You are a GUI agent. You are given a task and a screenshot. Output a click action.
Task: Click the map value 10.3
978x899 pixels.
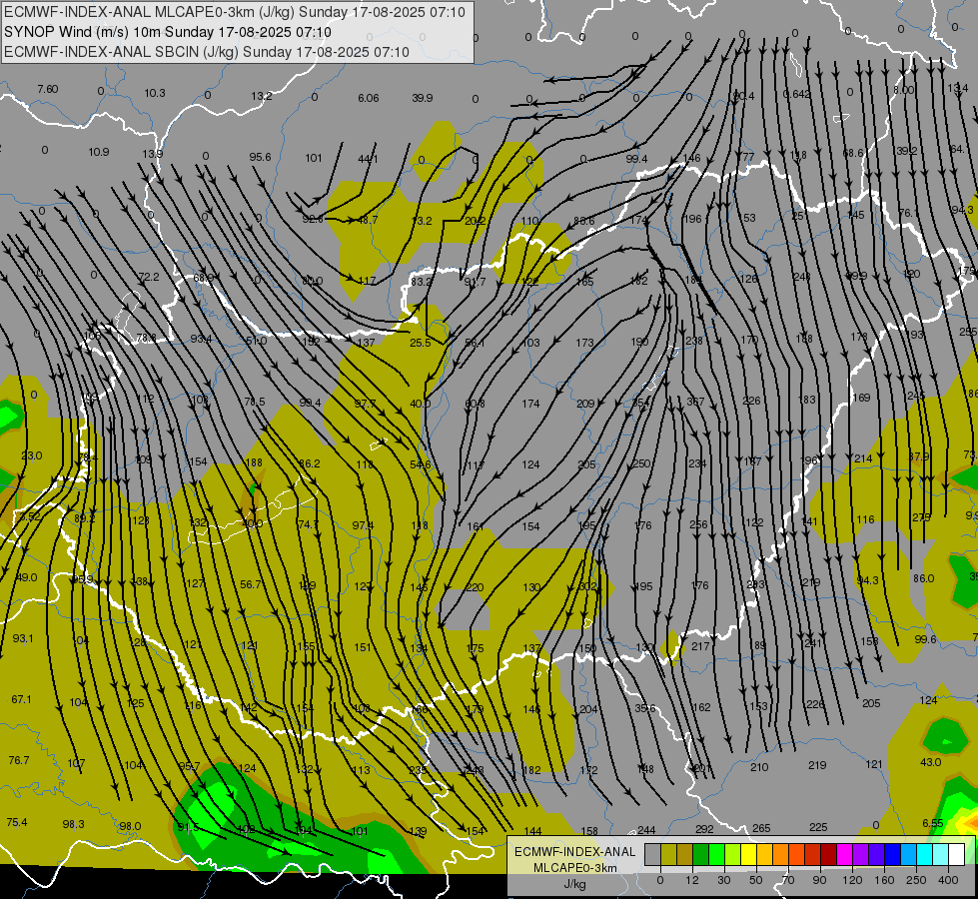click(155, 93)
